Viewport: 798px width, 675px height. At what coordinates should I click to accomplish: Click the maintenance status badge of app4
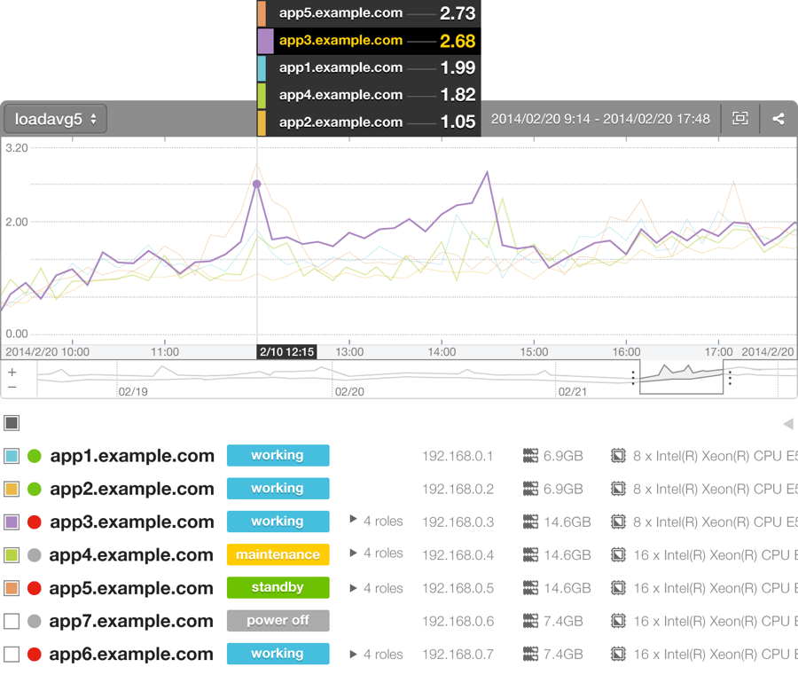pyautogui.click(x=278, y=554)
